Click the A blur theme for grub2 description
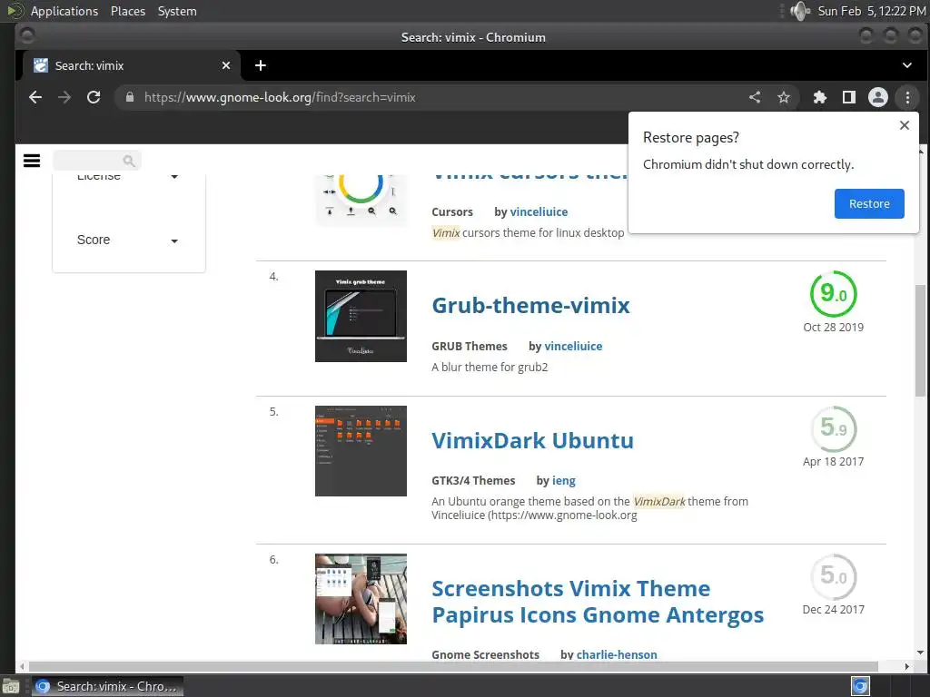Viewport: 930px width, 697px height. coord(490,367)
